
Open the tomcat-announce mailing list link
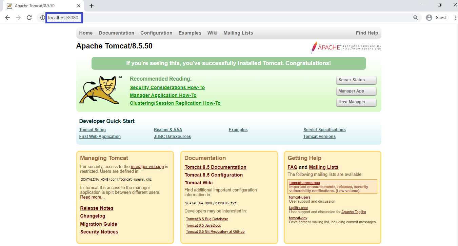pos(304,183)
